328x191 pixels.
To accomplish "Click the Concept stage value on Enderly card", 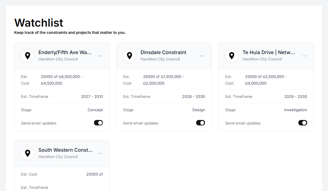I will 95,110.
